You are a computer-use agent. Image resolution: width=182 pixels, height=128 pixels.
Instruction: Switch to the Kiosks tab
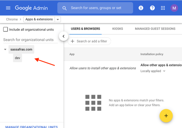(x=117, y=29)
